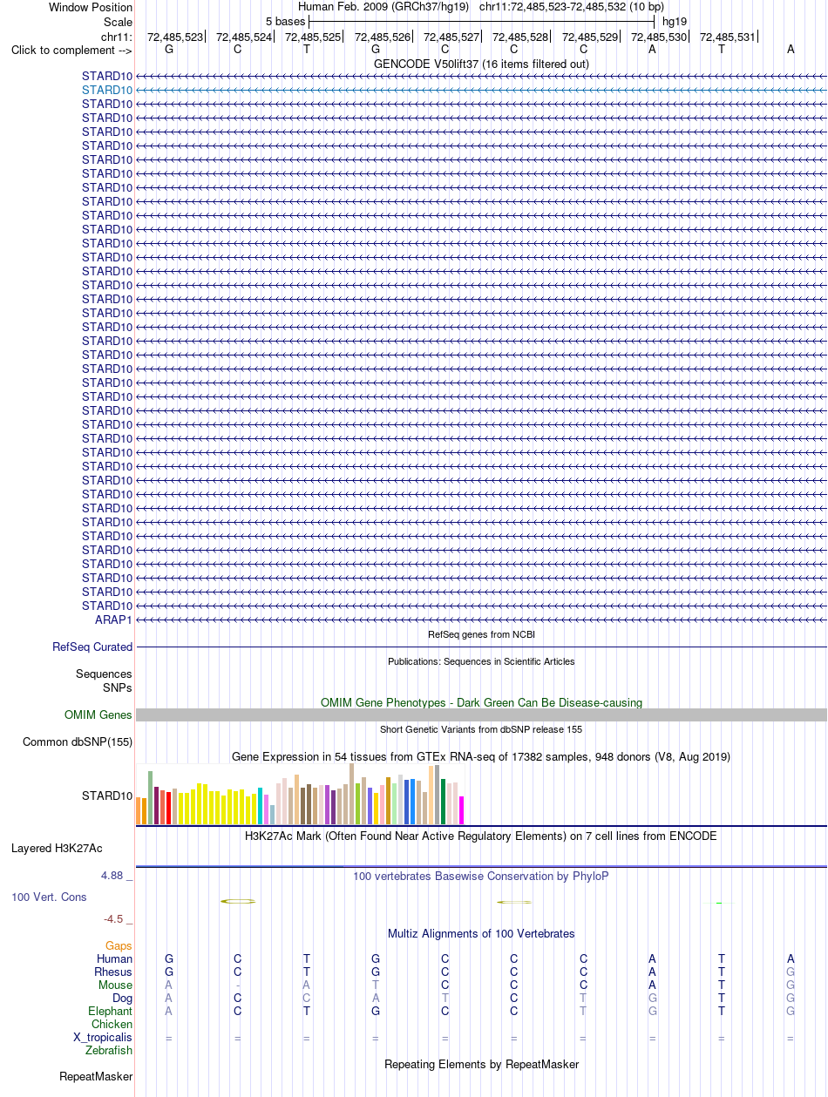Open the ARAP1 gene track label
Viewport: 828px width, 1097px height.
point(113,620)
